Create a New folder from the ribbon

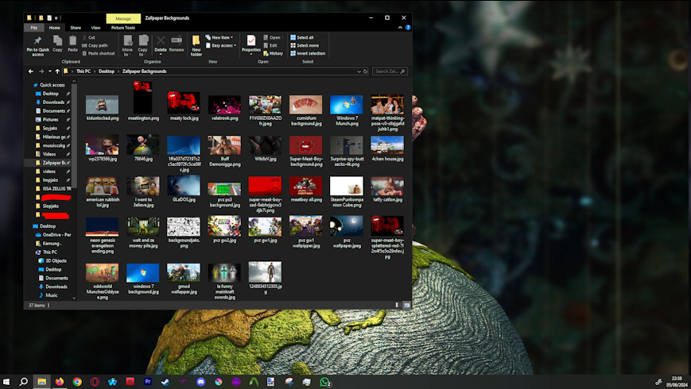196,41
